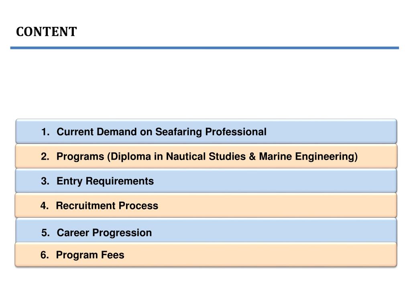Select the blue horizontal divider line
The image size is (411, 308).
click(204, 48)
